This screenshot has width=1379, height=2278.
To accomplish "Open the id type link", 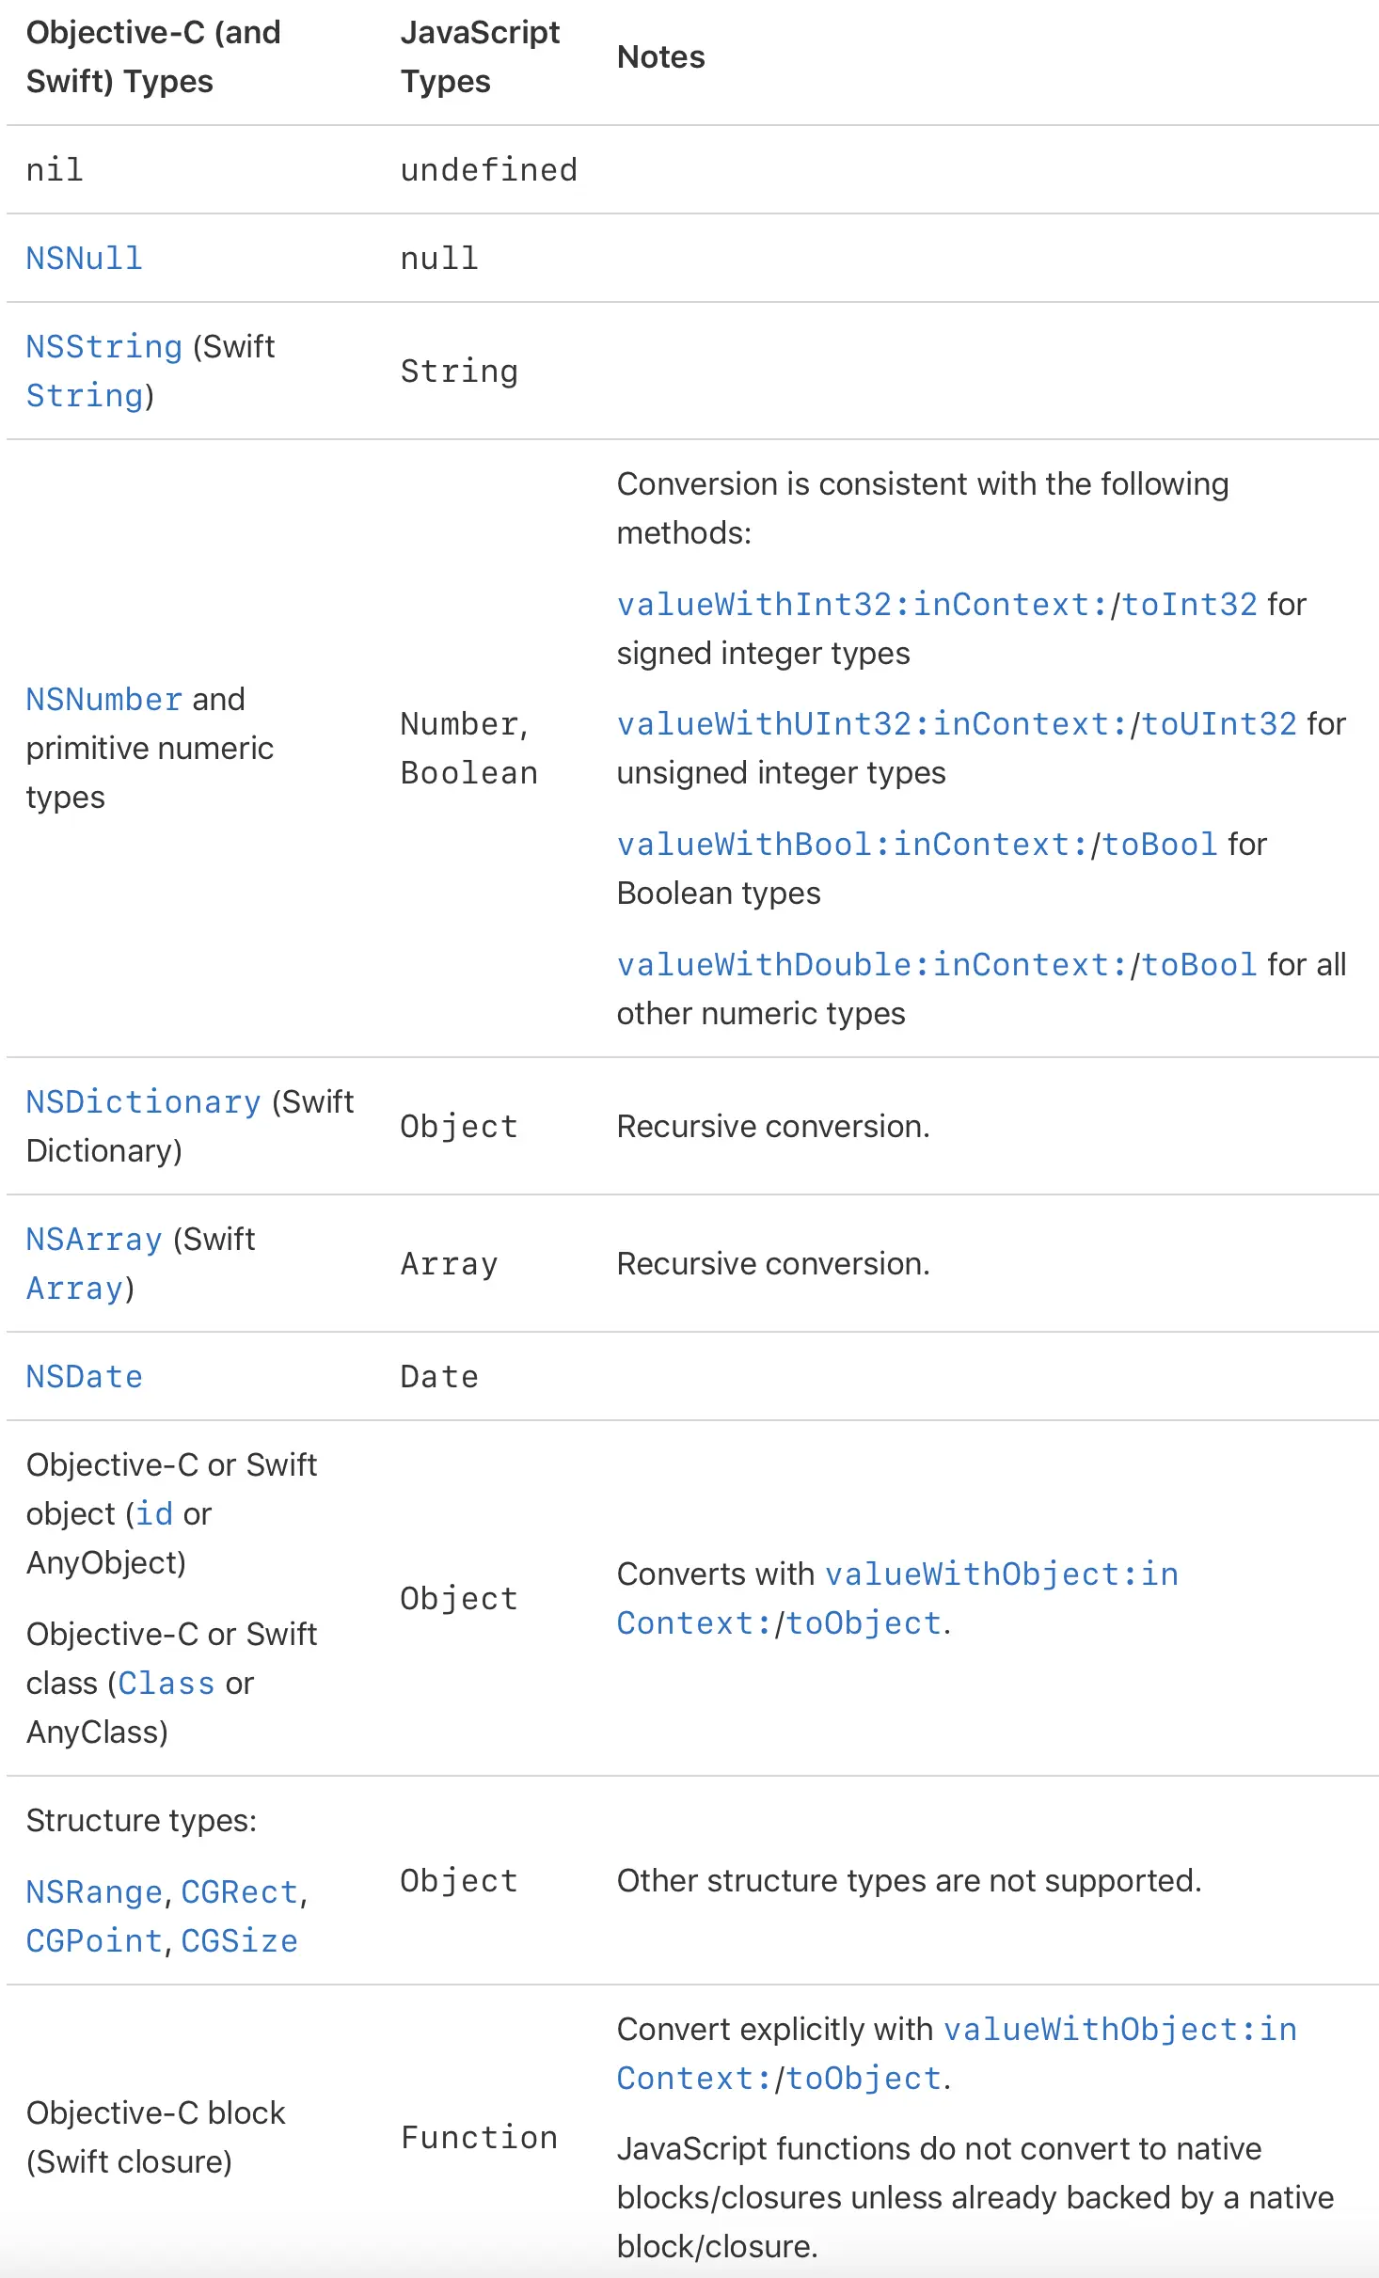I will click(154, 1514).
